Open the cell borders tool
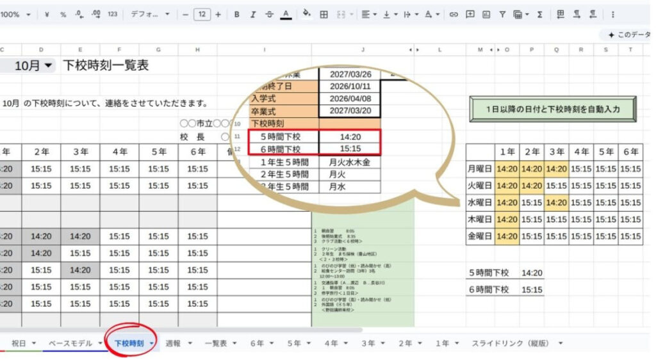This screenshot has width=656, height=363. pos(324,14)
